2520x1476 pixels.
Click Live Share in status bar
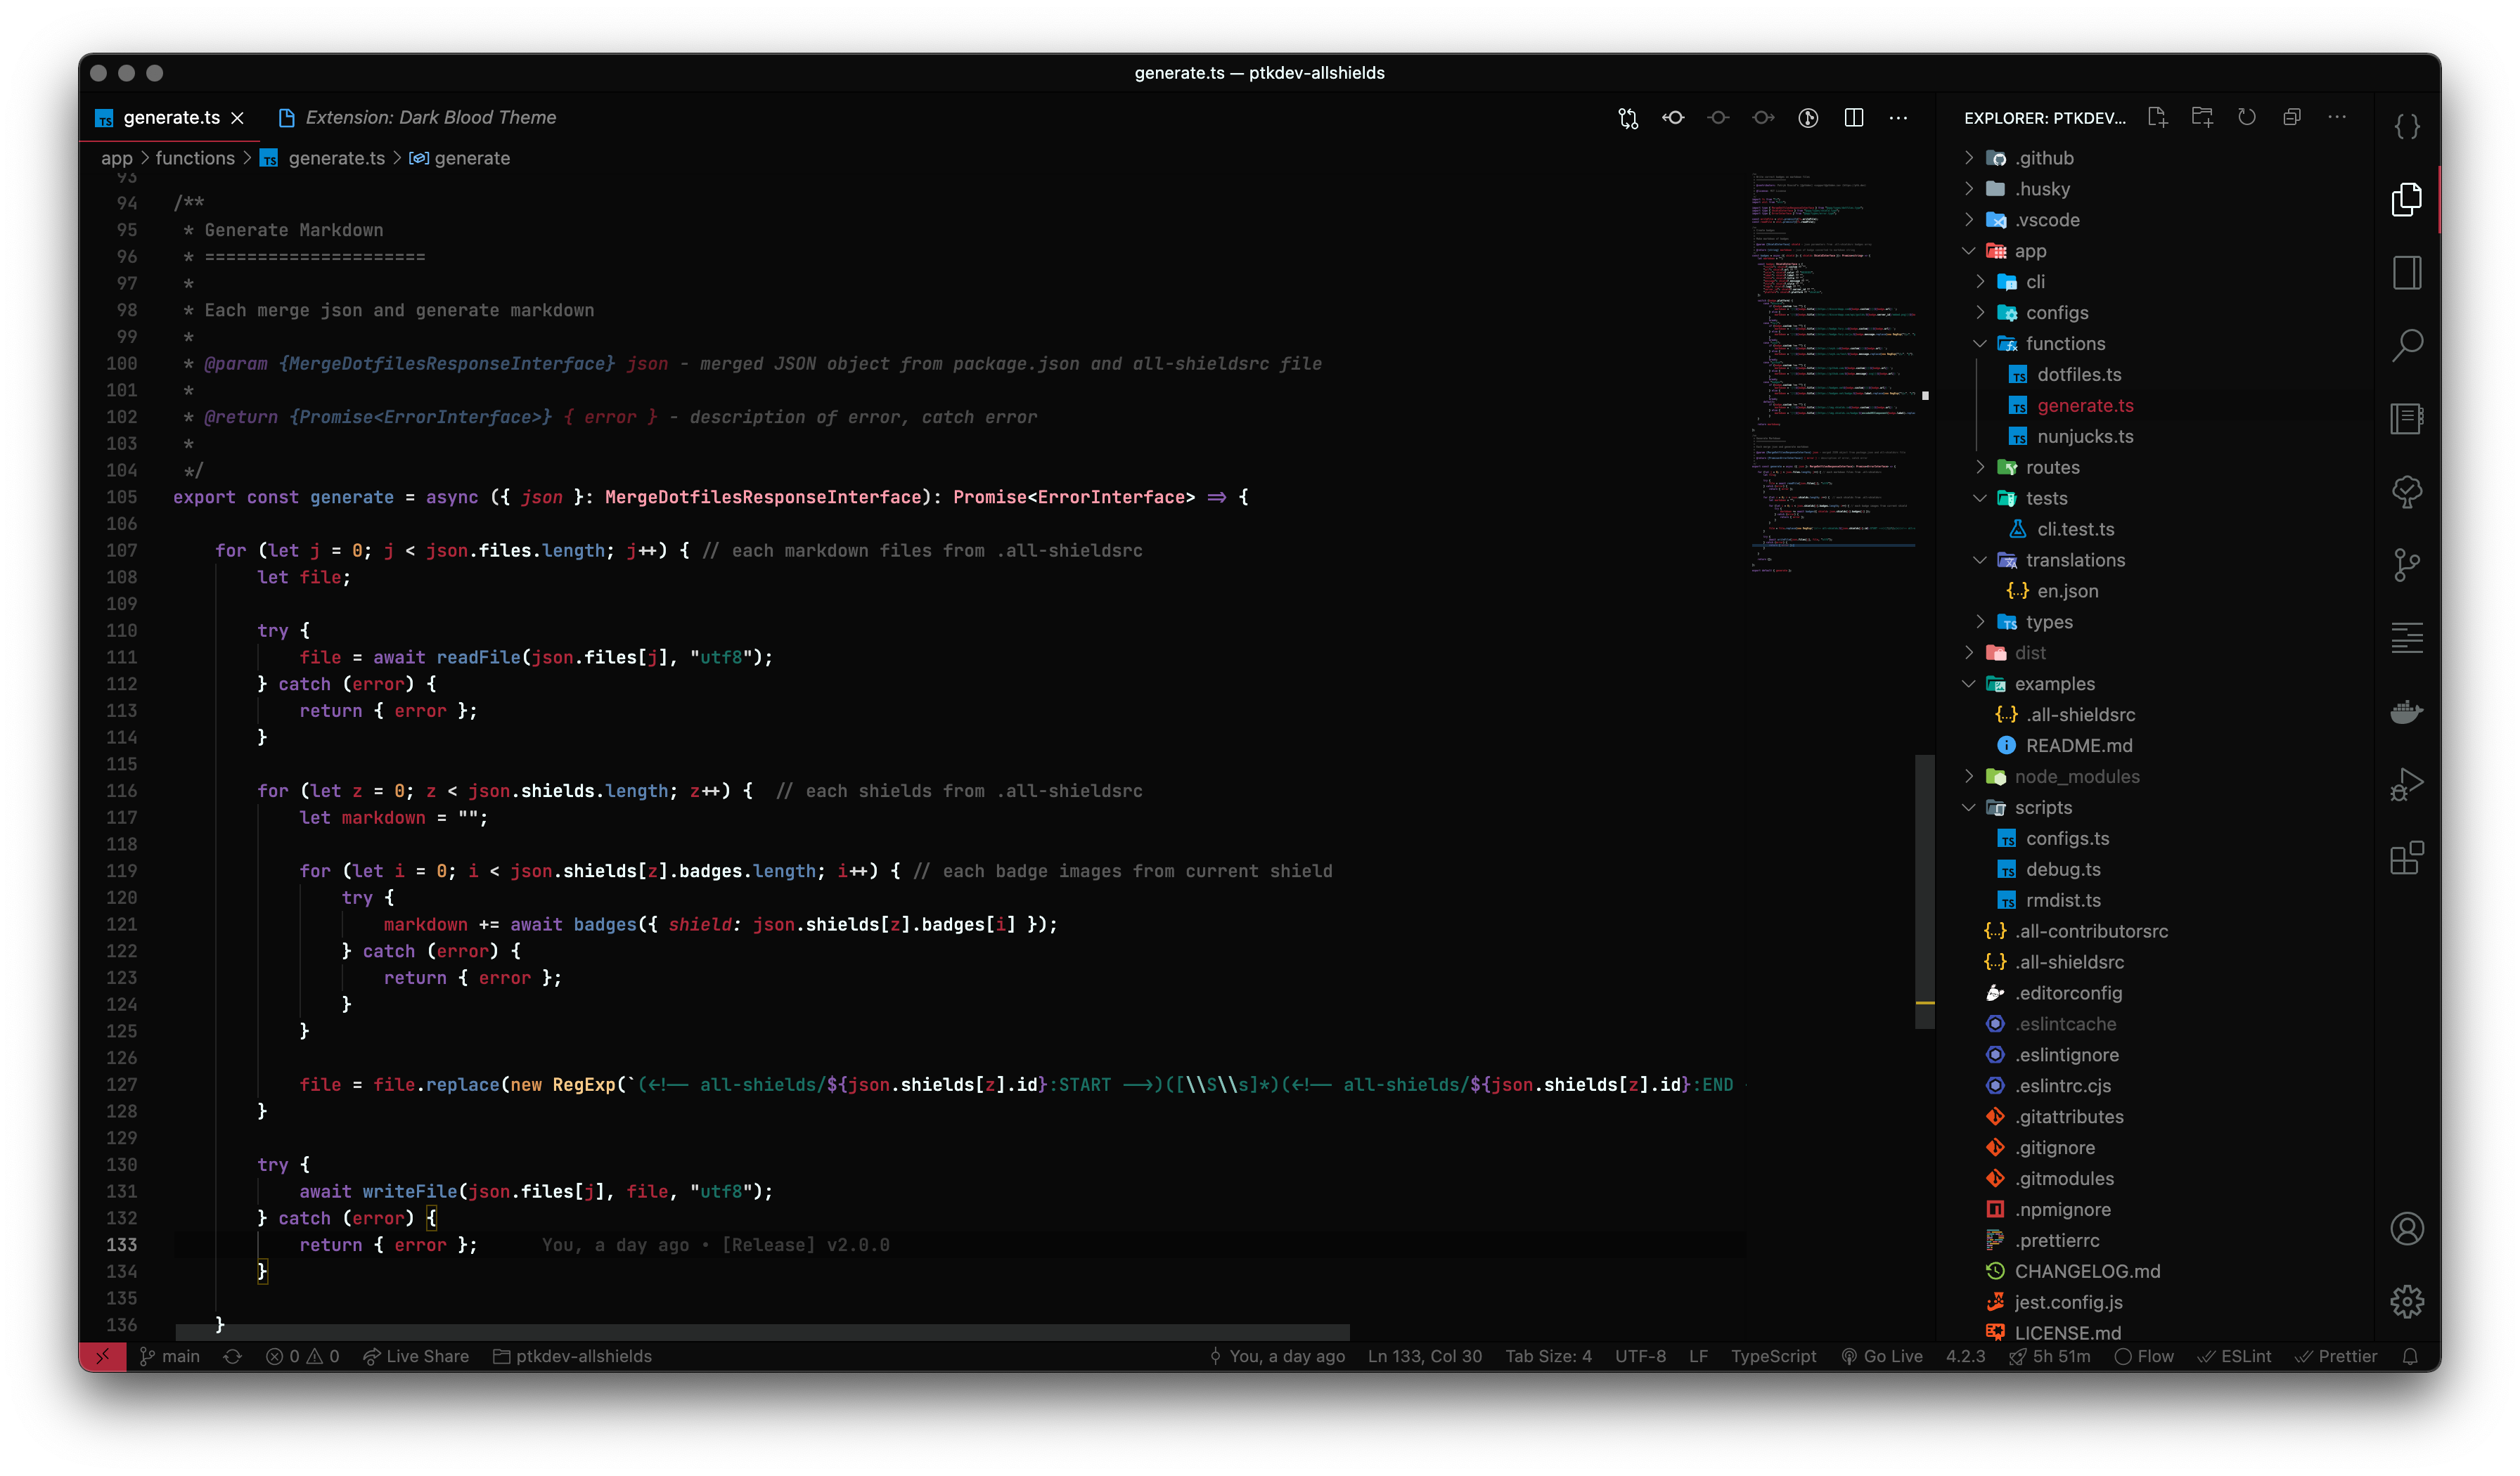[415, 1356]
